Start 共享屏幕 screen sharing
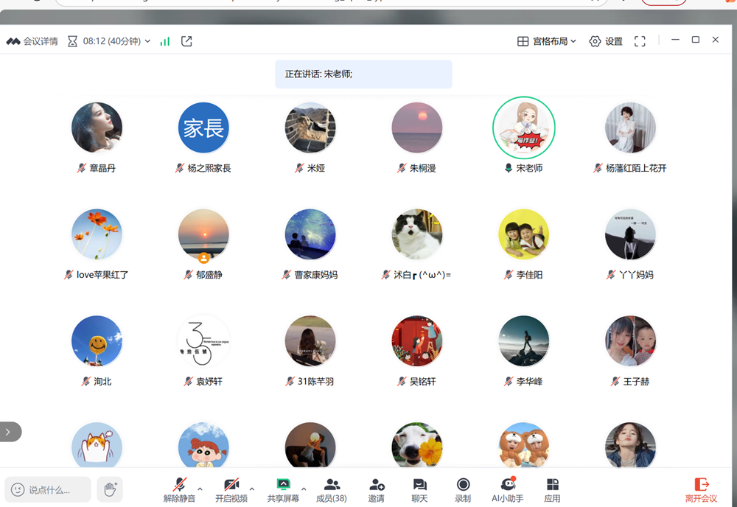Screen dimensions: 737x507 click(283, 489)
